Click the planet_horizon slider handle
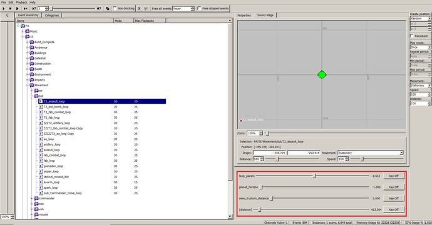This screenshot has width=432, height=225. pos(262,187)
